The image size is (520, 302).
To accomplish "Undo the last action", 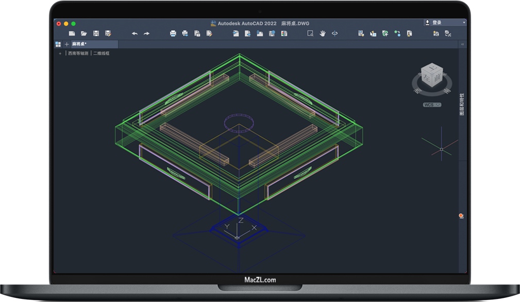I will coord(135,33).
